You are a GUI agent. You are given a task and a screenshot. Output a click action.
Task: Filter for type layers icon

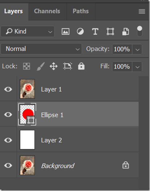pyautogui.click(x=95, y=32)
